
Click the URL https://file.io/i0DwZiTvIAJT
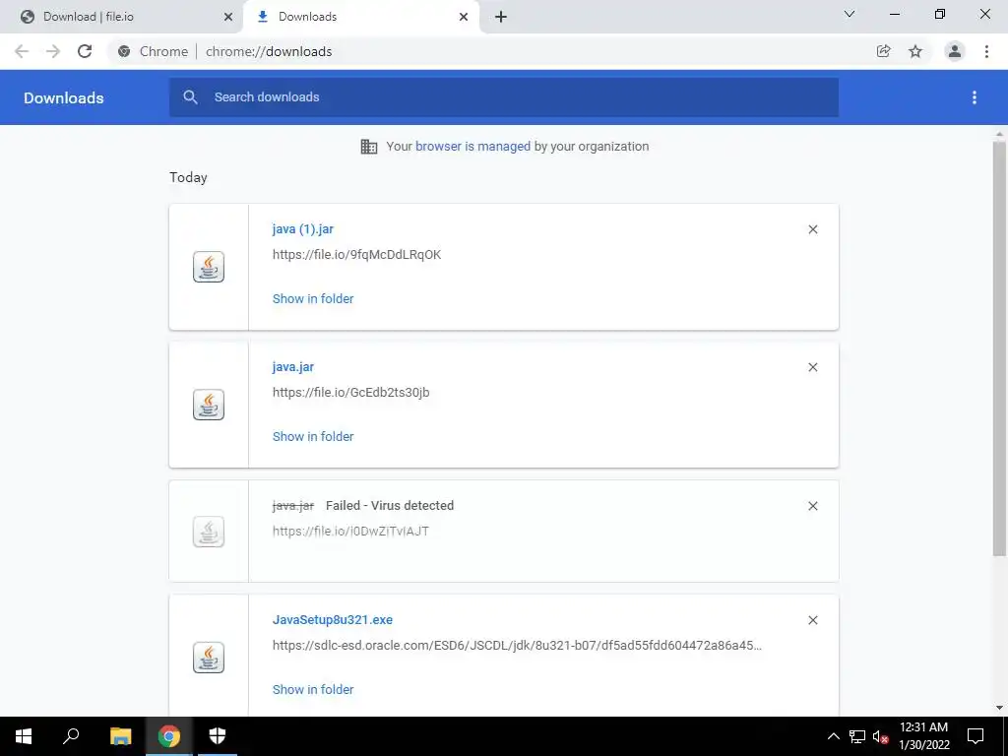click(350, 531)
